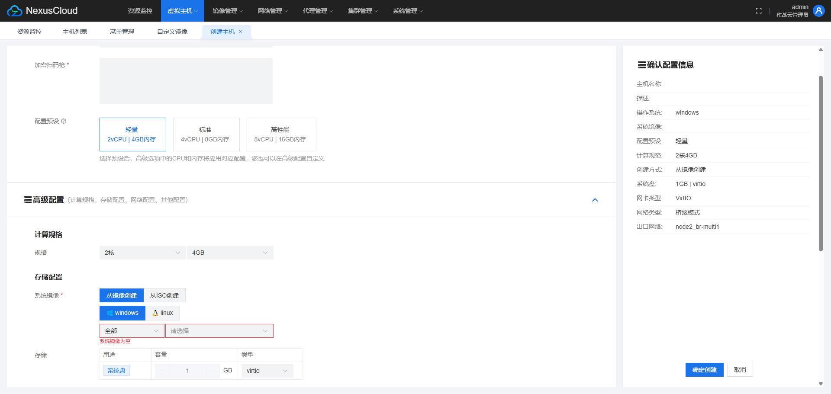Click the 加密扫码枪 input area
This screenshot has height=394, width=831.
pos(186,81)
